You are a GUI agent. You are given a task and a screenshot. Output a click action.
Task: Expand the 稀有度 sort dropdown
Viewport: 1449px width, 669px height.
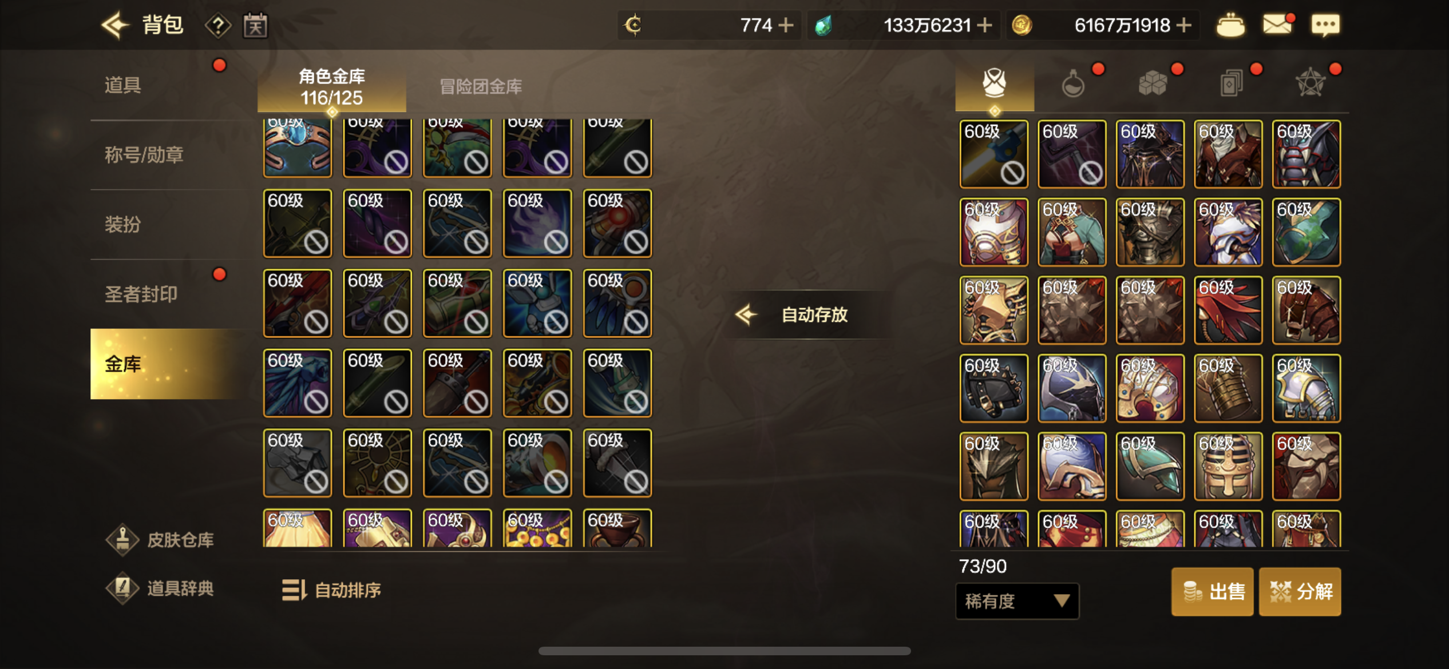pos(1017,601)
